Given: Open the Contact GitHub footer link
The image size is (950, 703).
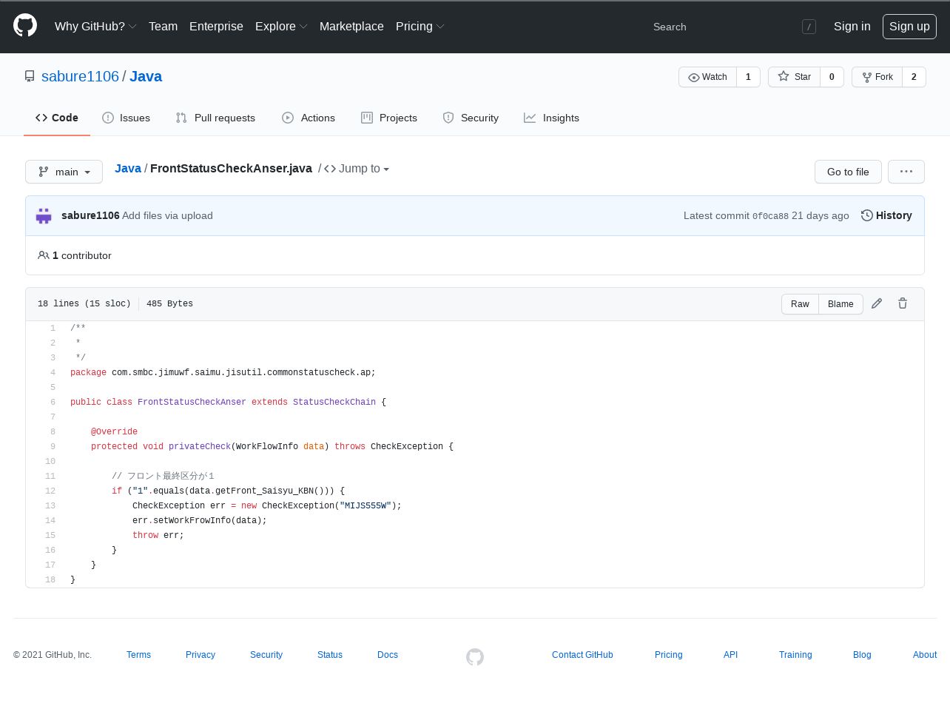Looking at the screenshot, I should click(x=582, y=655).
